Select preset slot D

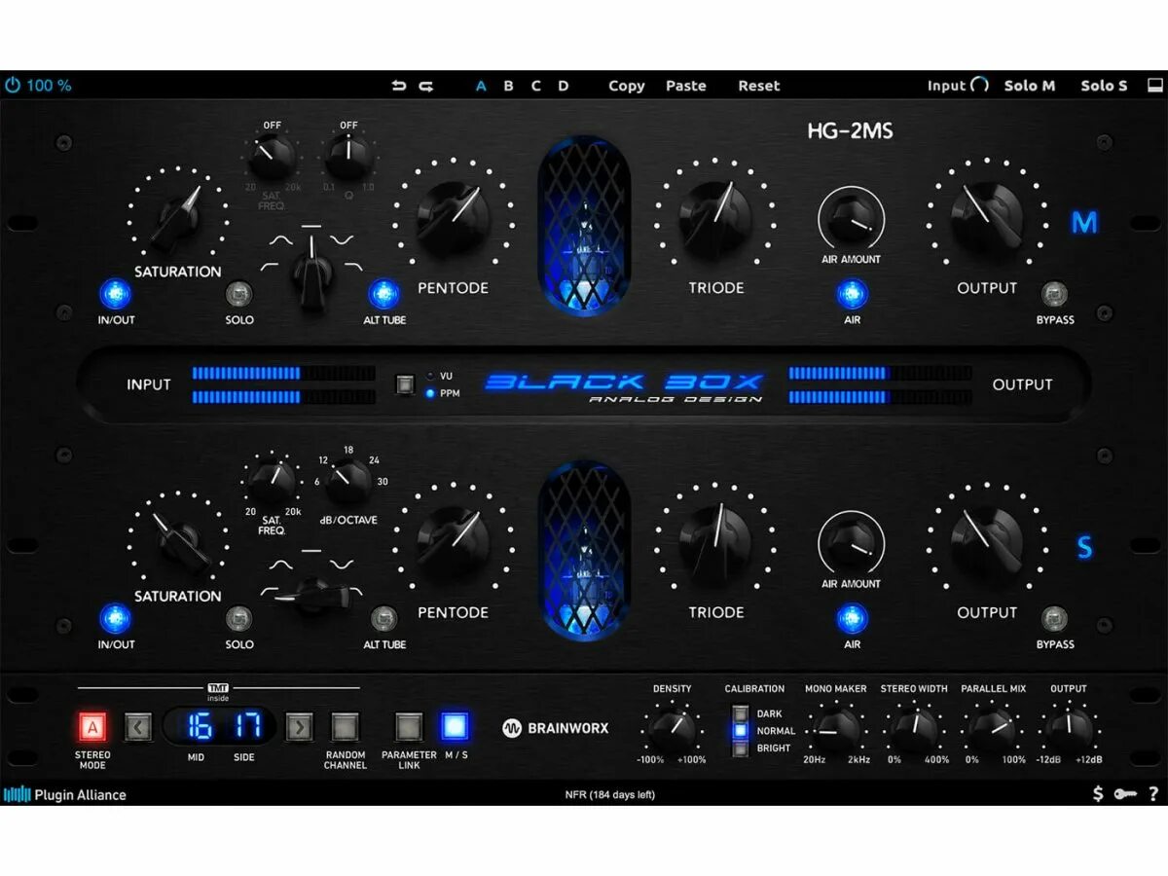[564, 86]
